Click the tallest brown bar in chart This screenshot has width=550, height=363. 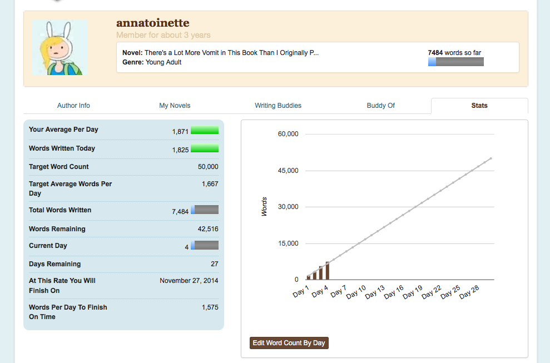click(328, 271)
